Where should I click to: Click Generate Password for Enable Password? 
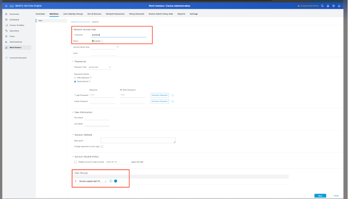pos(160,101)
